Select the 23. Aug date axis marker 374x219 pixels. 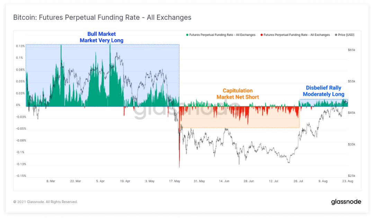348,181
